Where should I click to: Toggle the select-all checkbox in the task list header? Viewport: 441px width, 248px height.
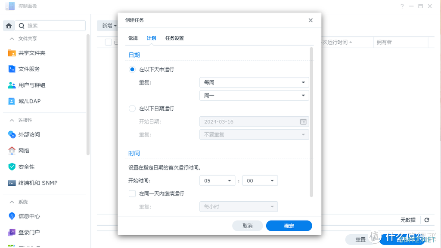[108, 42]
